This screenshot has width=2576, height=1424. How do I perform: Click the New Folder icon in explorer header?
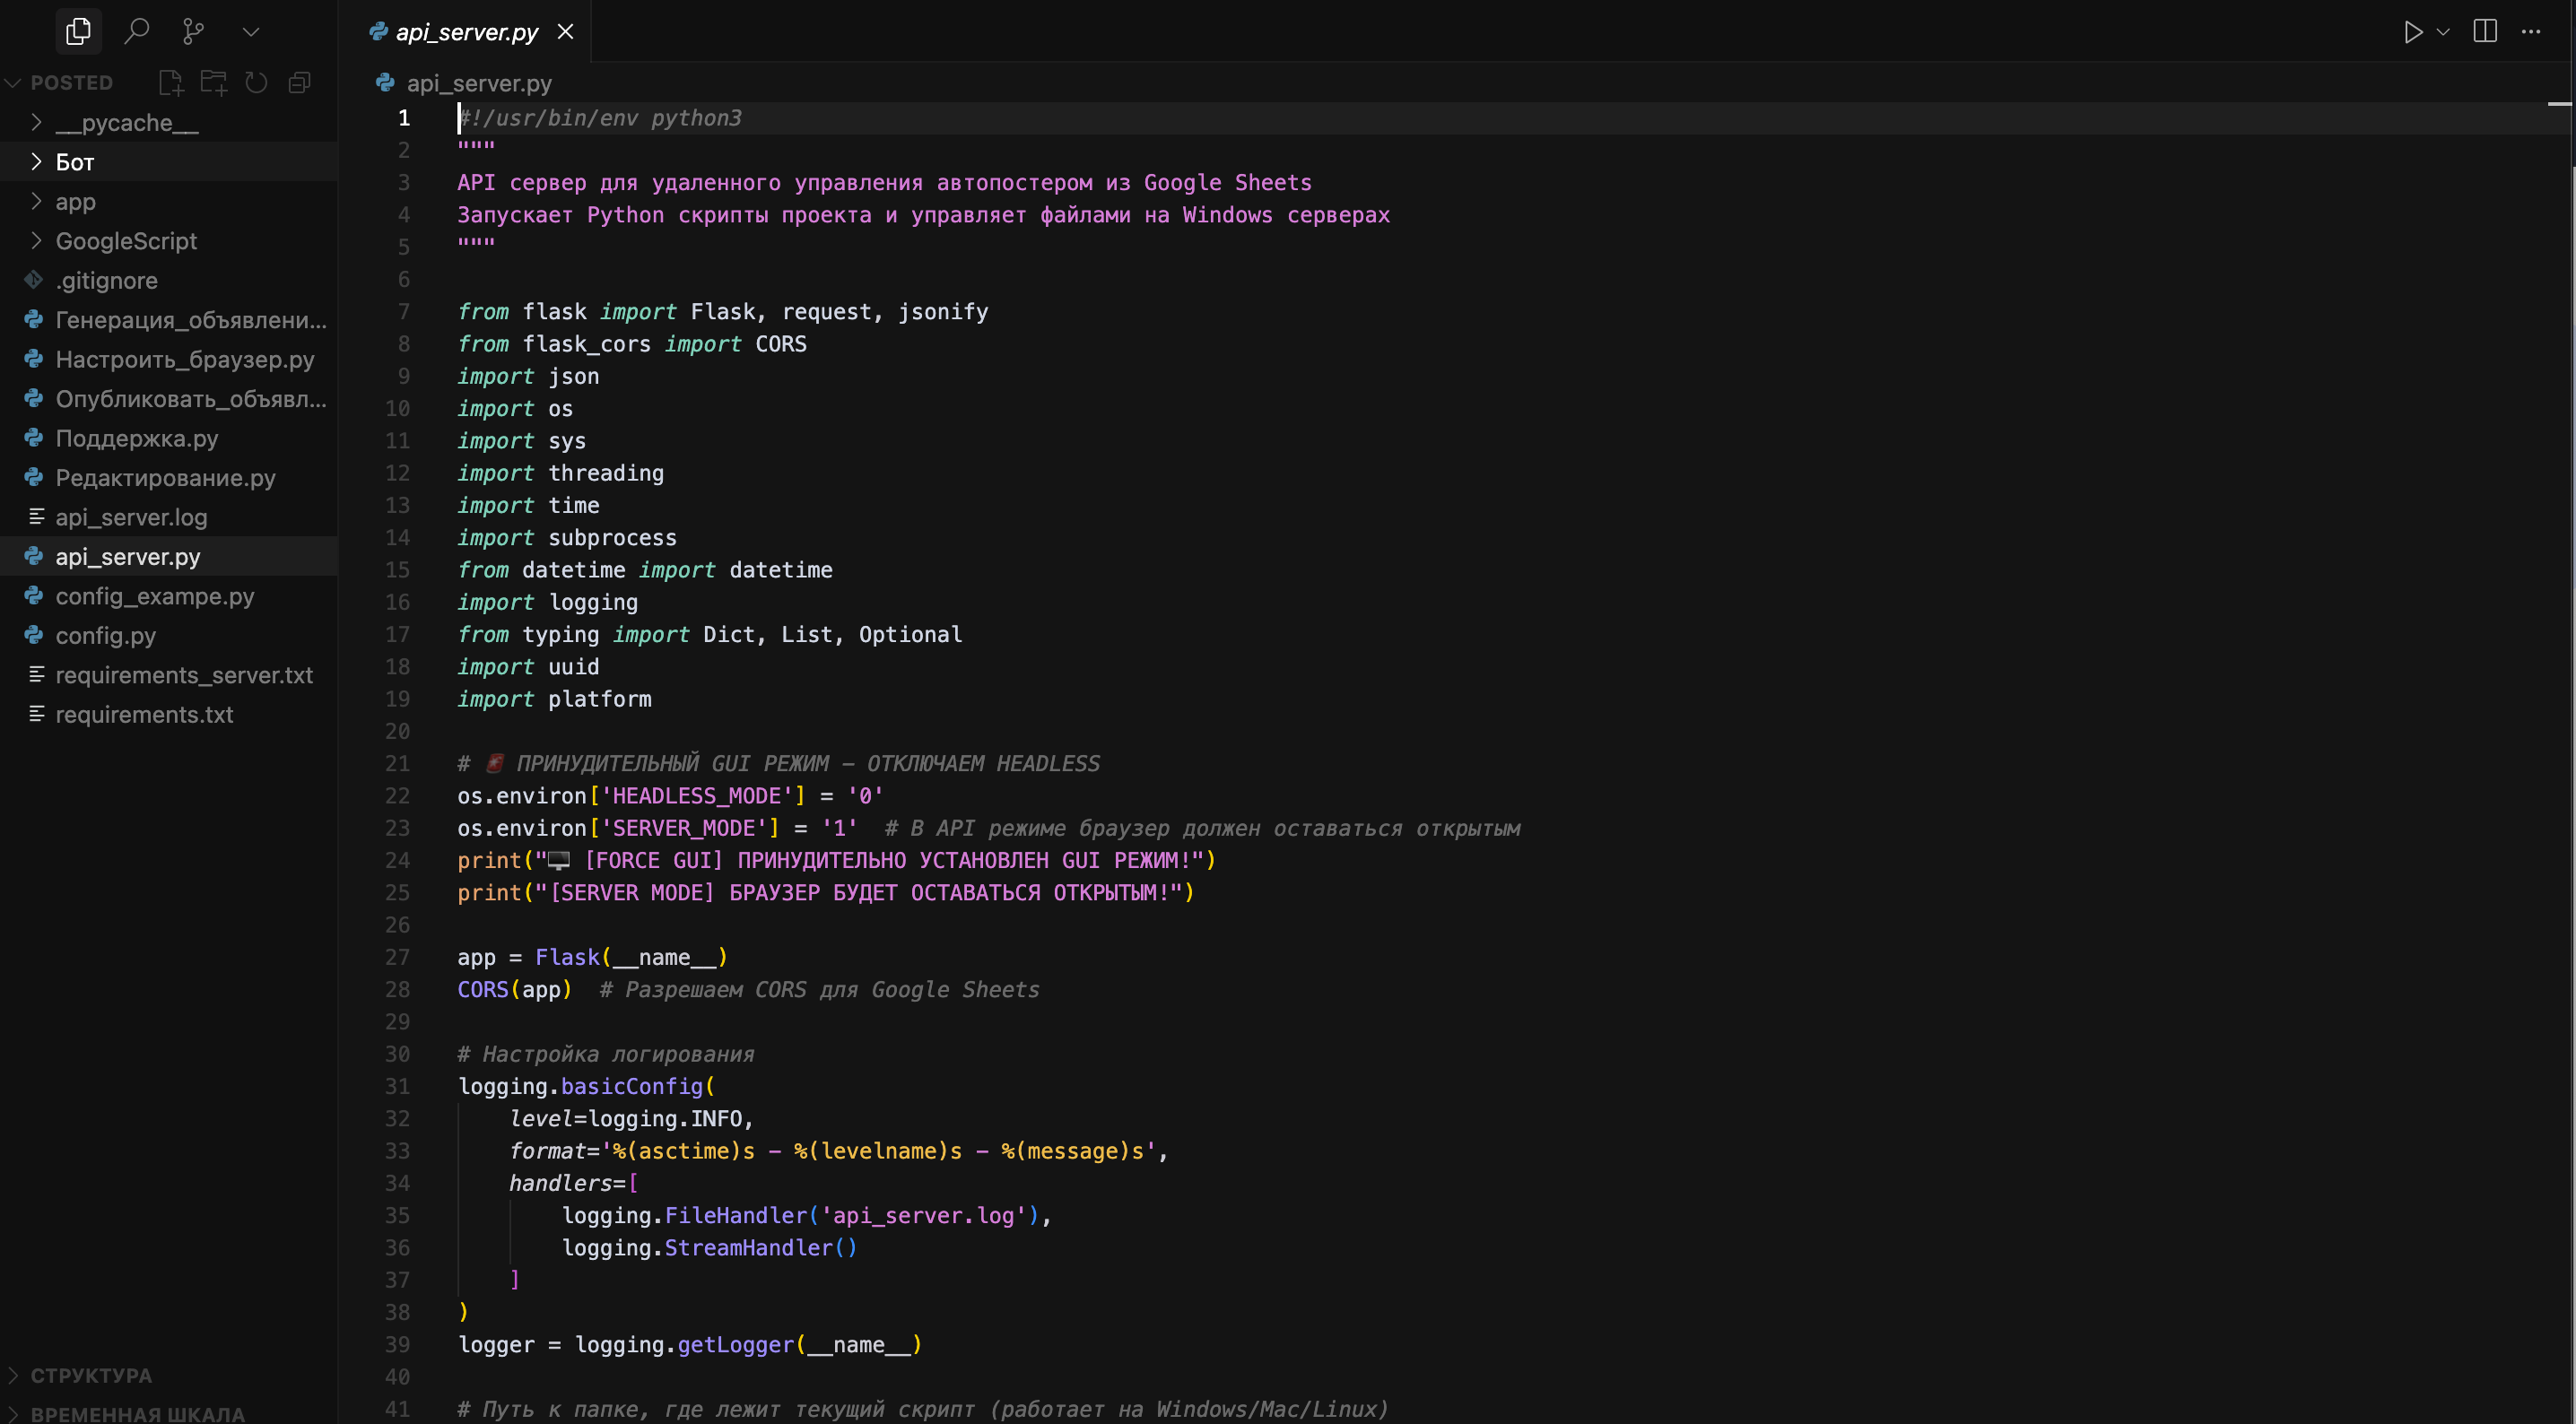coord(214,83)
